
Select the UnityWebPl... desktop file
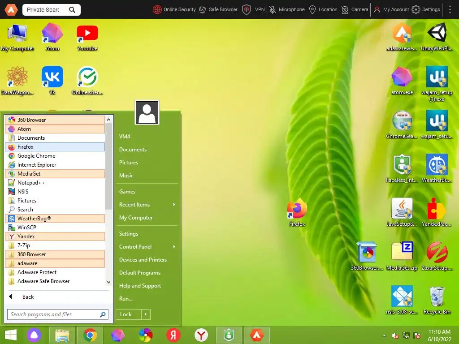pyautogui.click(x=437, y=37)
